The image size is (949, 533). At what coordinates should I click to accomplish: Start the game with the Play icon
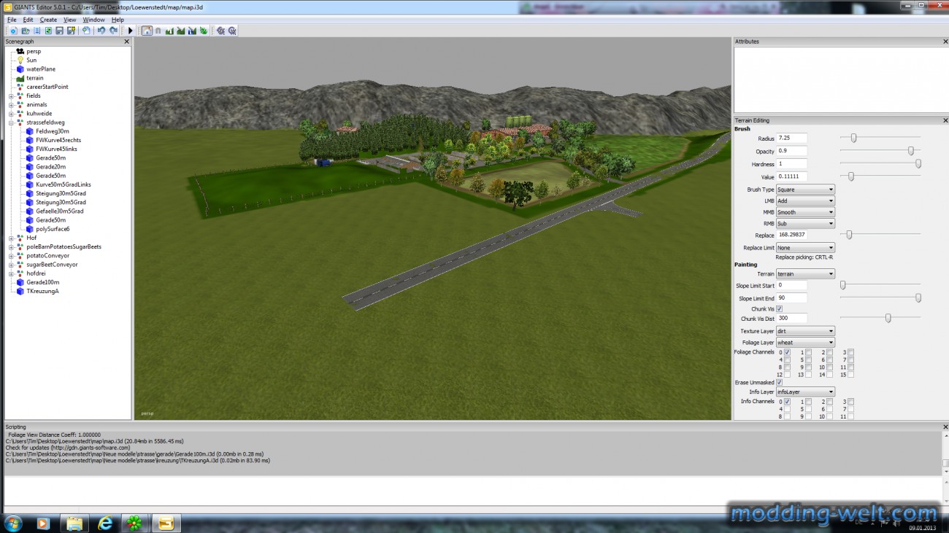tap(131, 31)
